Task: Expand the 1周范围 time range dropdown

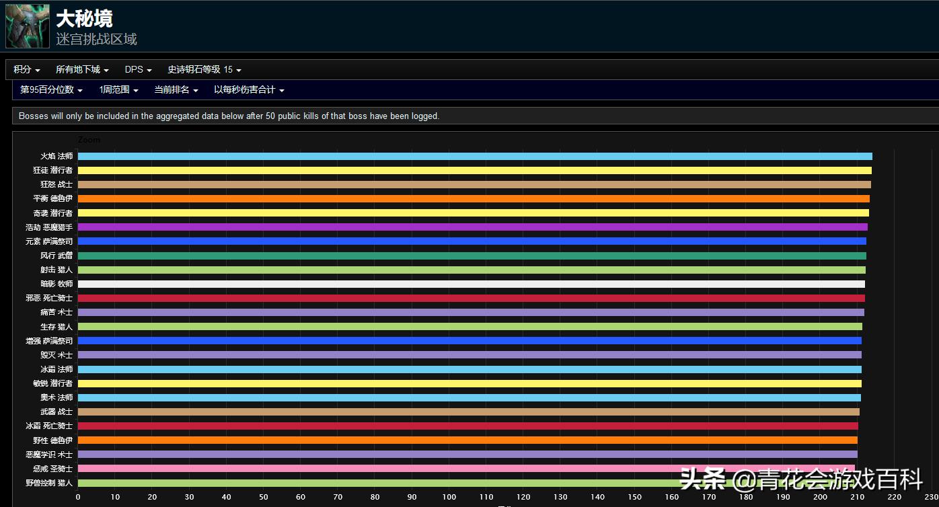Action: click(x=118, y=89)
